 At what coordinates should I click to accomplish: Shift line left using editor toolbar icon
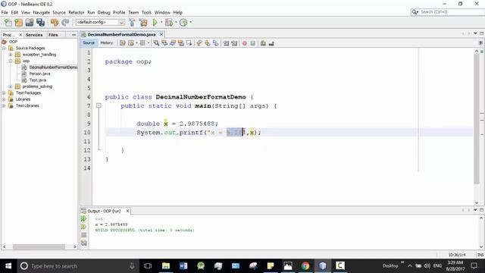[226, 43]
